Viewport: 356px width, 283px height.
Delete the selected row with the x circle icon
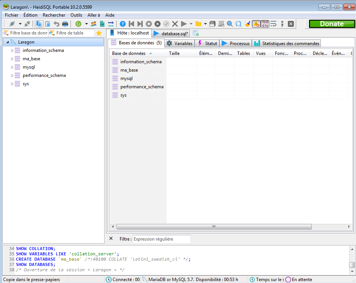(158, 24)
